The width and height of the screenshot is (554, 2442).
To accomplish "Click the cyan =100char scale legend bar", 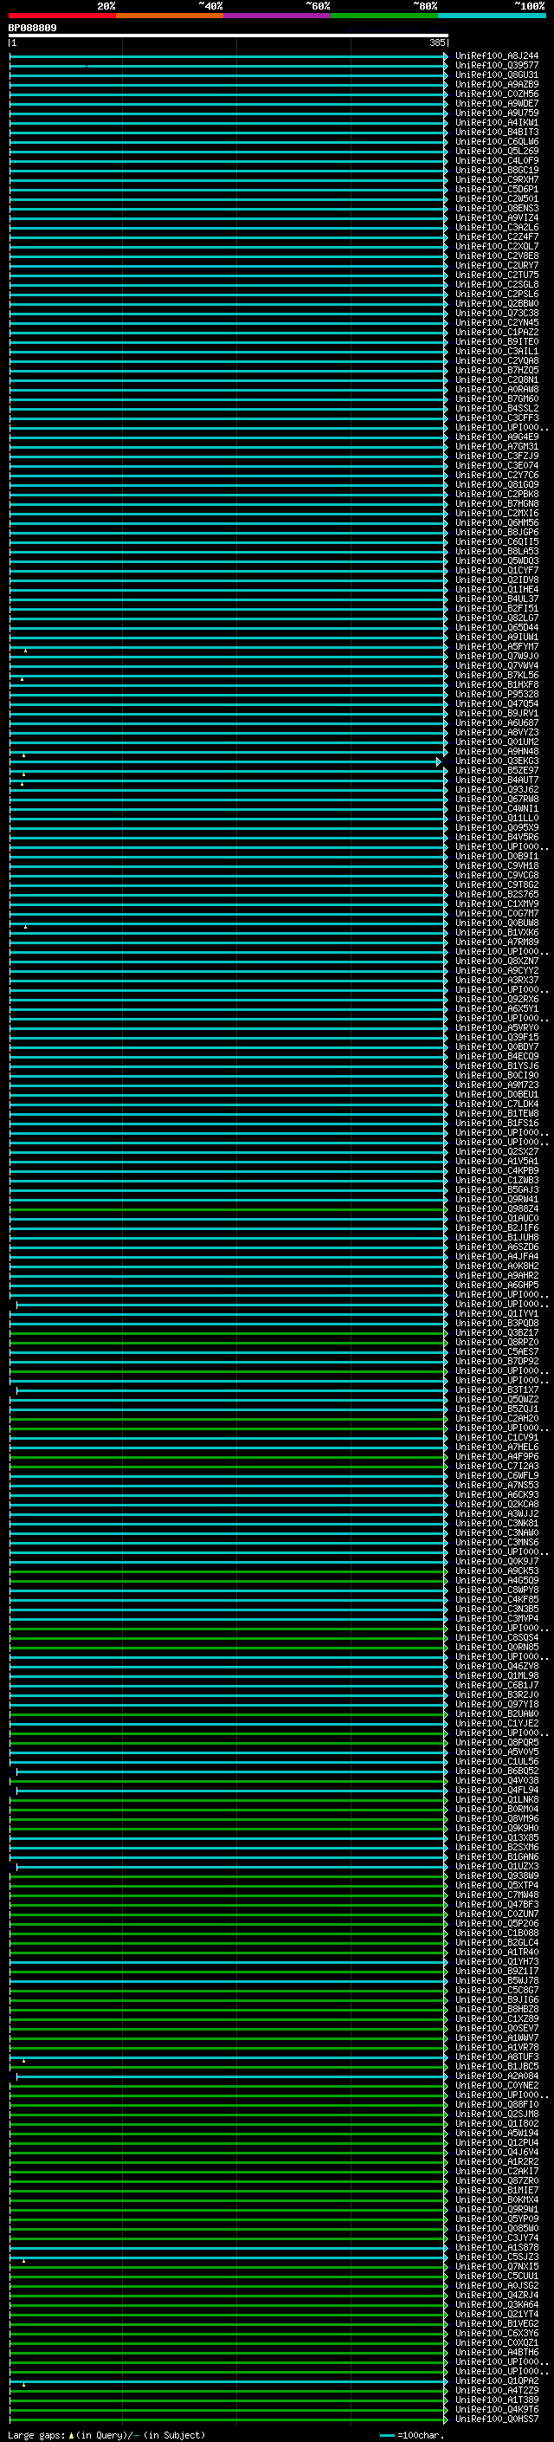I will (x=386, y=2435).
